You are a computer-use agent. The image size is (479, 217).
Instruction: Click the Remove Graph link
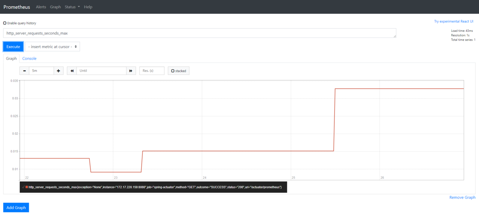coord(463,198)
